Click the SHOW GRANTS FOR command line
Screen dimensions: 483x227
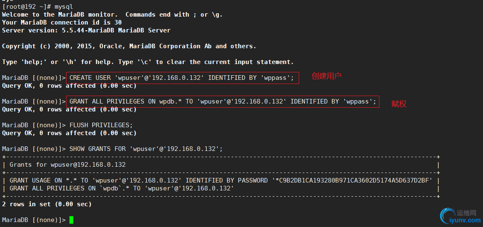[x=146, y=149]
